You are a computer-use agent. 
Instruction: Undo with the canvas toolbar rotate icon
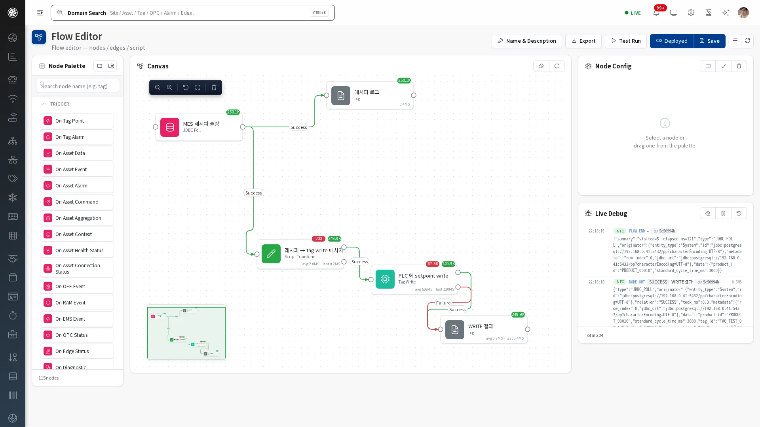186,87
